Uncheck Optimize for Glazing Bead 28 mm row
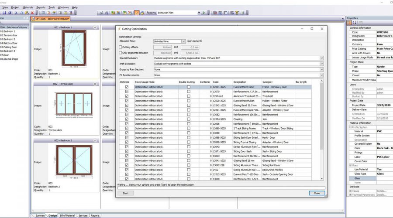 [x=127, y=161]
